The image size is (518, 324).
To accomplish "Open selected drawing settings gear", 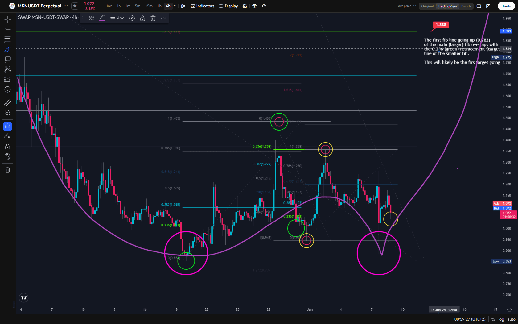I will (x=132, y=18).
